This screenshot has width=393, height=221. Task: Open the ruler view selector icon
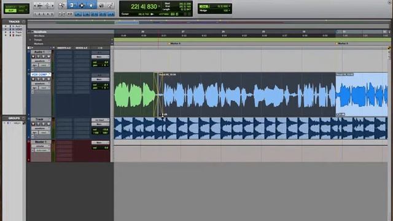coord(29,32)
